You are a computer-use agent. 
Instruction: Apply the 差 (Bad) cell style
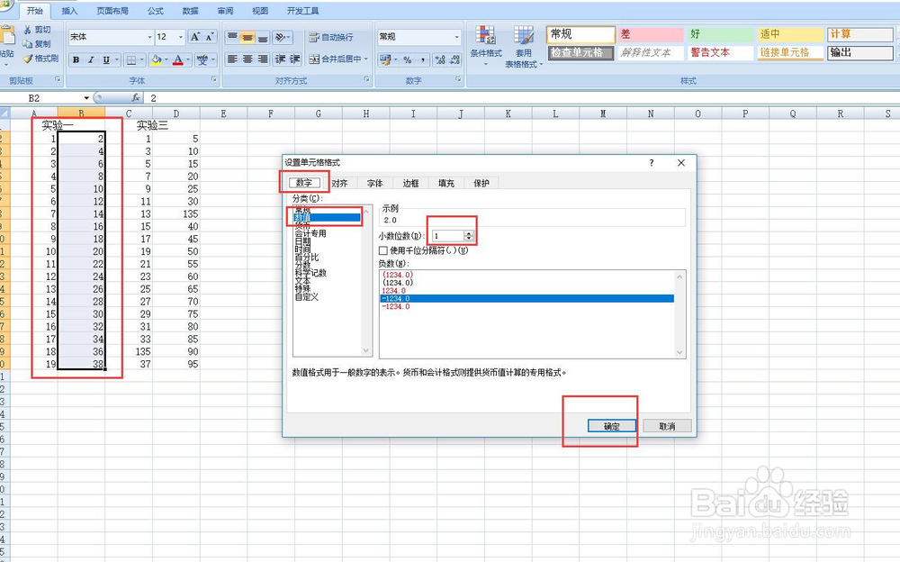(651, 34)
